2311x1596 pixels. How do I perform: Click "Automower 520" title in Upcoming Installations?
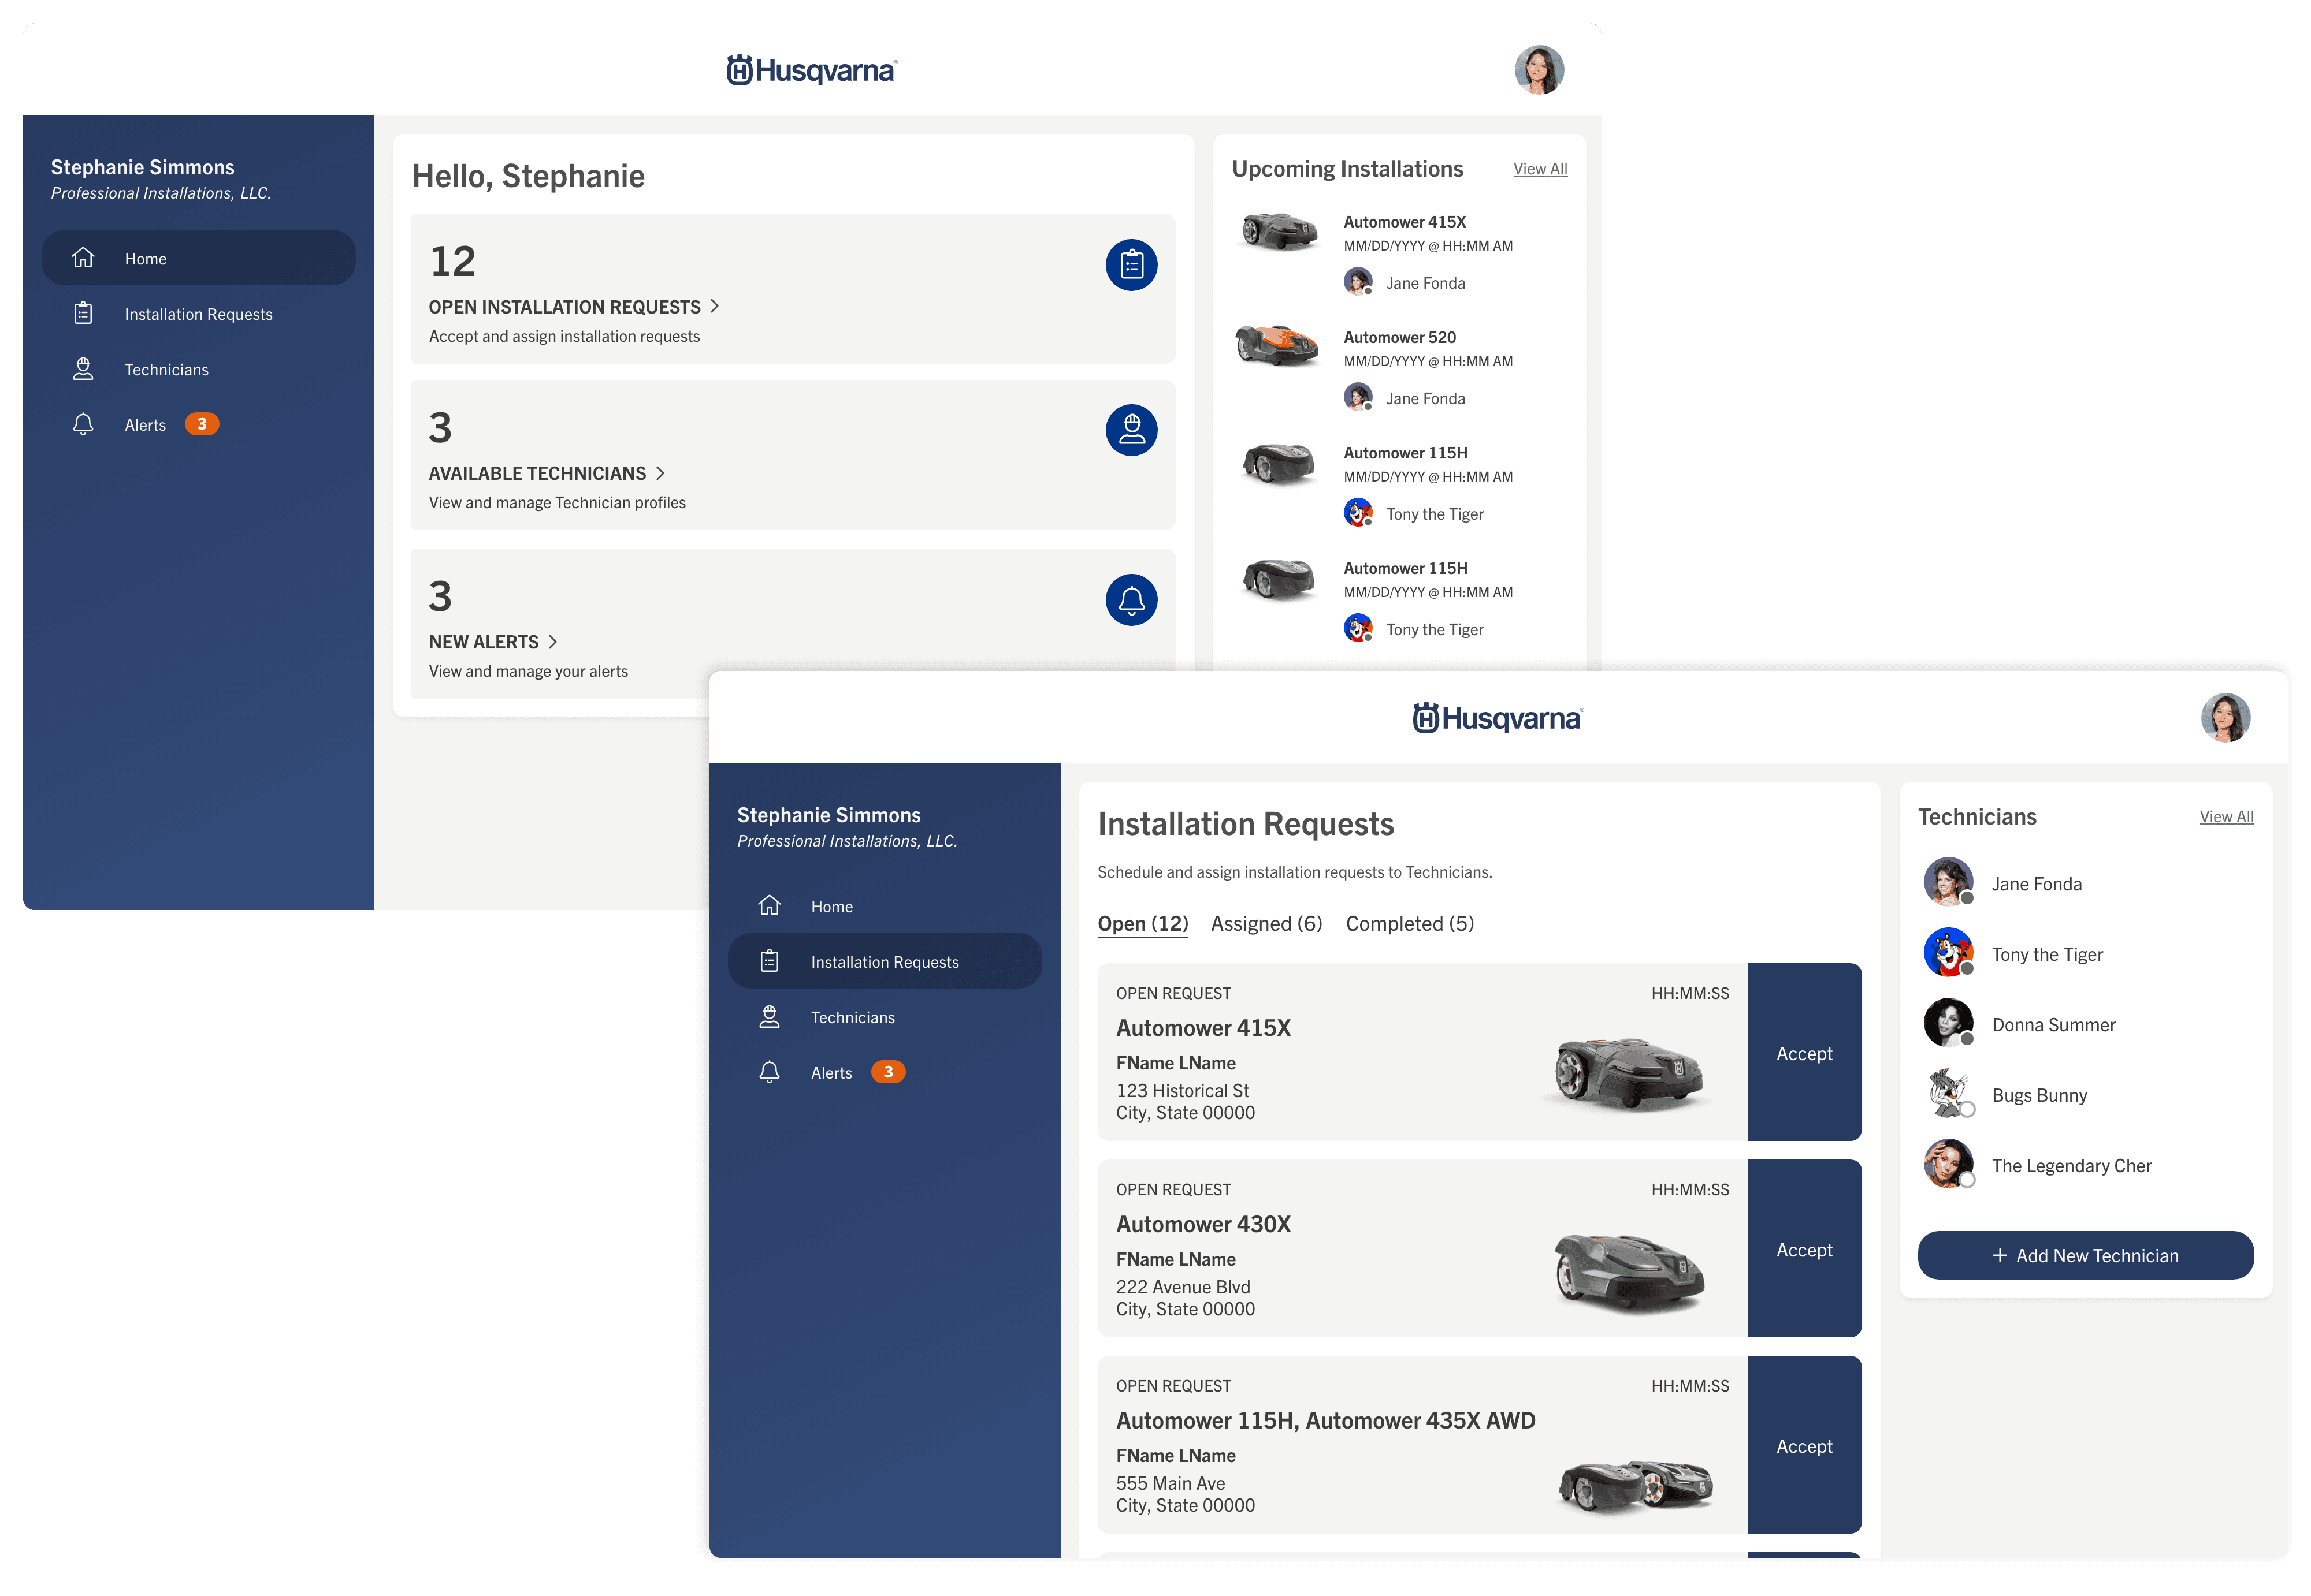[1399, 337]
